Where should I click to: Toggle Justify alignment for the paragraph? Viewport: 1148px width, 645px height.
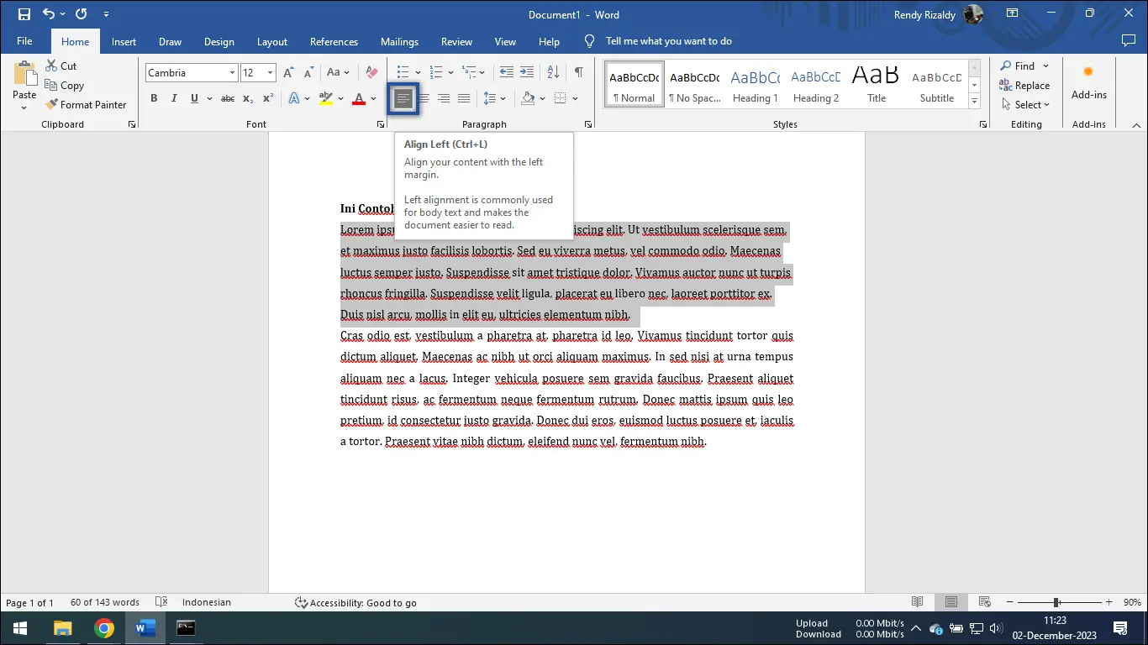464,98
